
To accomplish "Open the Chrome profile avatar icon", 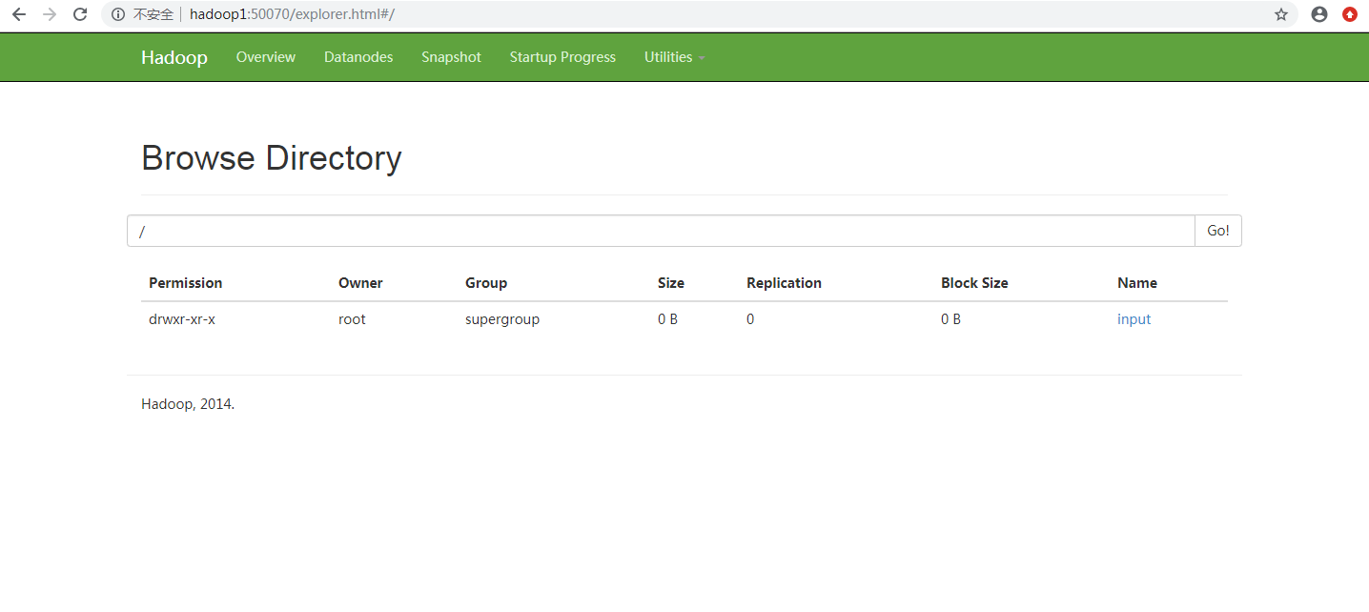I will pyautogui.click(x=1319, y=14).
